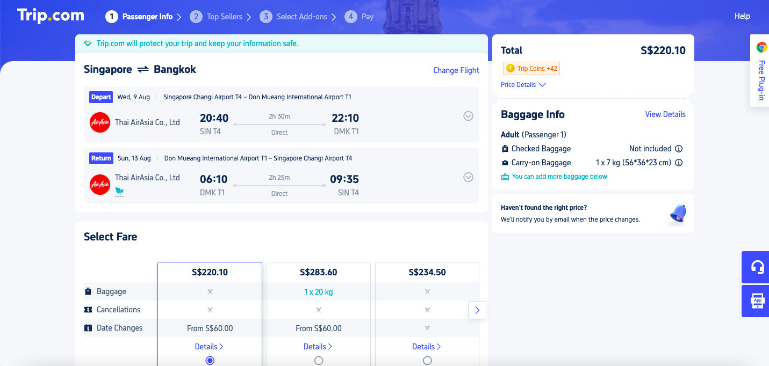Click the 20:40 departure time
The width and height of the screenshot is (769, 366).
[214, 118]
